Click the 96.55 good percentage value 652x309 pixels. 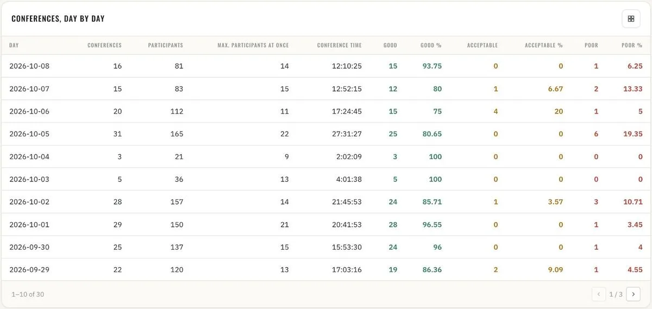pyautogui.click(x=432, y=224)
